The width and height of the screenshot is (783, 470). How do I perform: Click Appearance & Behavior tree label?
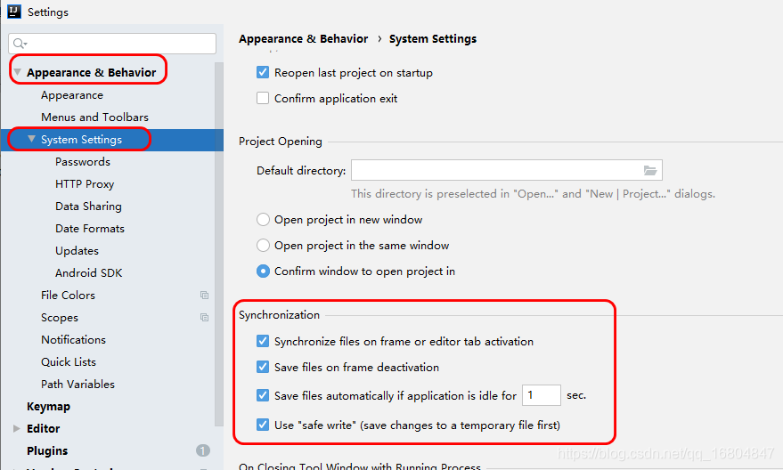(92, 72)
